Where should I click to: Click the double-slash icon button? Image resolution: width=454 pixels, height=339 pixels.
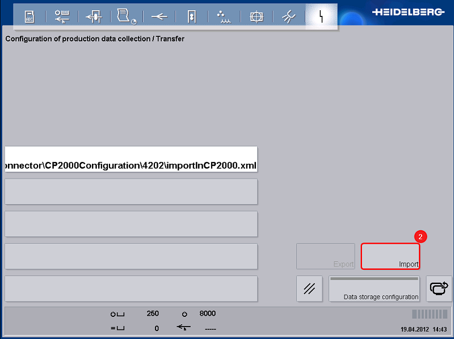(309, 289)
